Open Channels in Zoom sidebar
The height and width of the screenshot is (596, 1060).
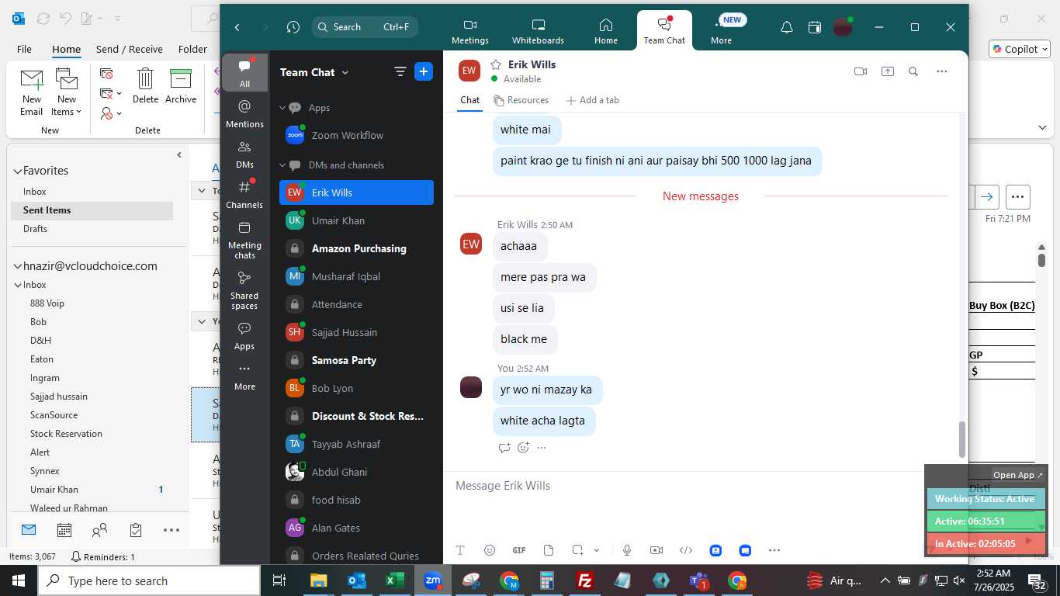(x=244, y=194)
